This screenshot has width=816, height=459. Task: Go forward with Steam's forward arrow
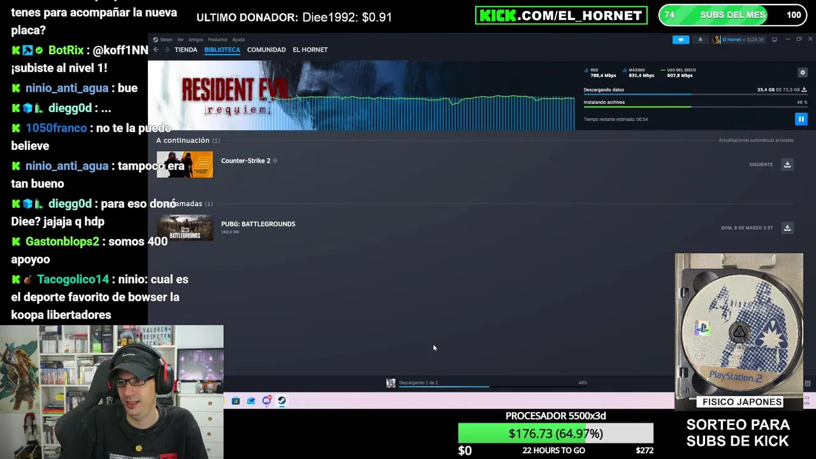pos(166,50)
